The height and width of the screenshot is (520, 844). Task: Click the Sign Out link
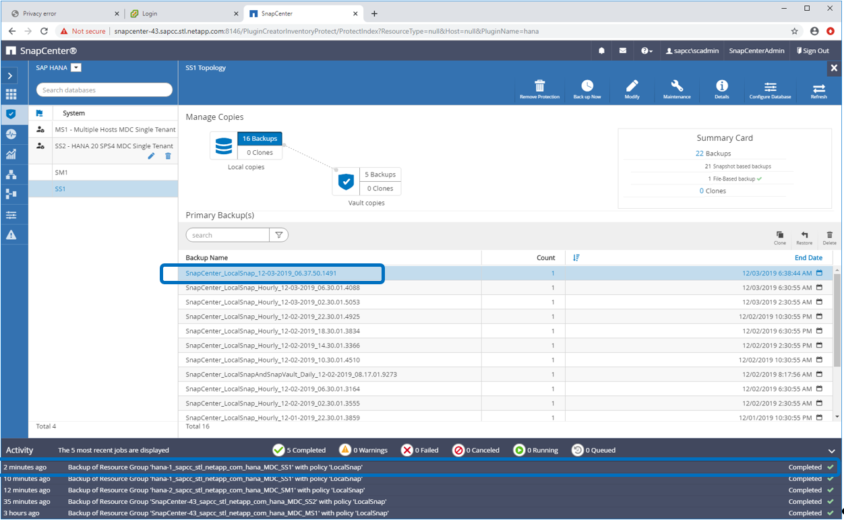pos(812,51)
